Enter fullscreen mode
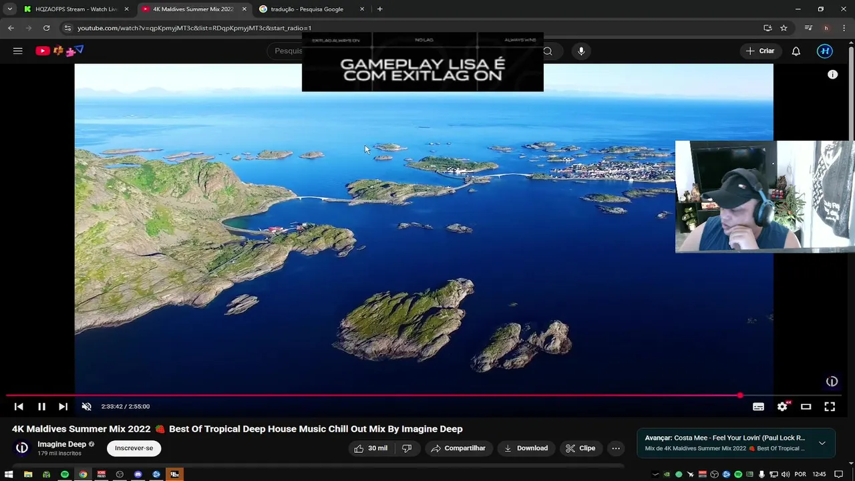This screenshot has height=481, width=855. pyautogui.click(x=830, y=406)
